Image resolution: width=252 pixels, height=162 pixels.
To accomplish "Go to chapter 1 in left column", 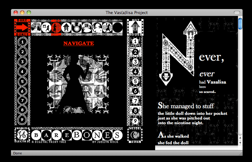I will pos(22,42).
